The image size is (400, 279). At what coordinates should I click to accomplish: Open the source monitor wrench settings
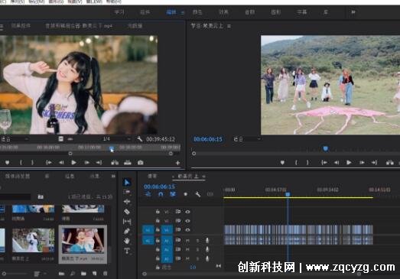point(139,139)
